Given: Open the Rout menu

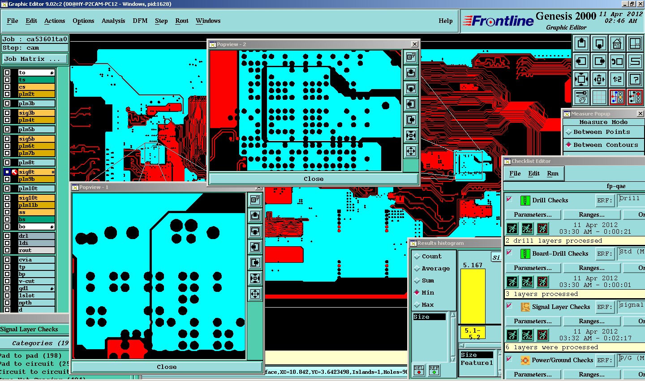Looking at the screenshot, I should point(182,21).
